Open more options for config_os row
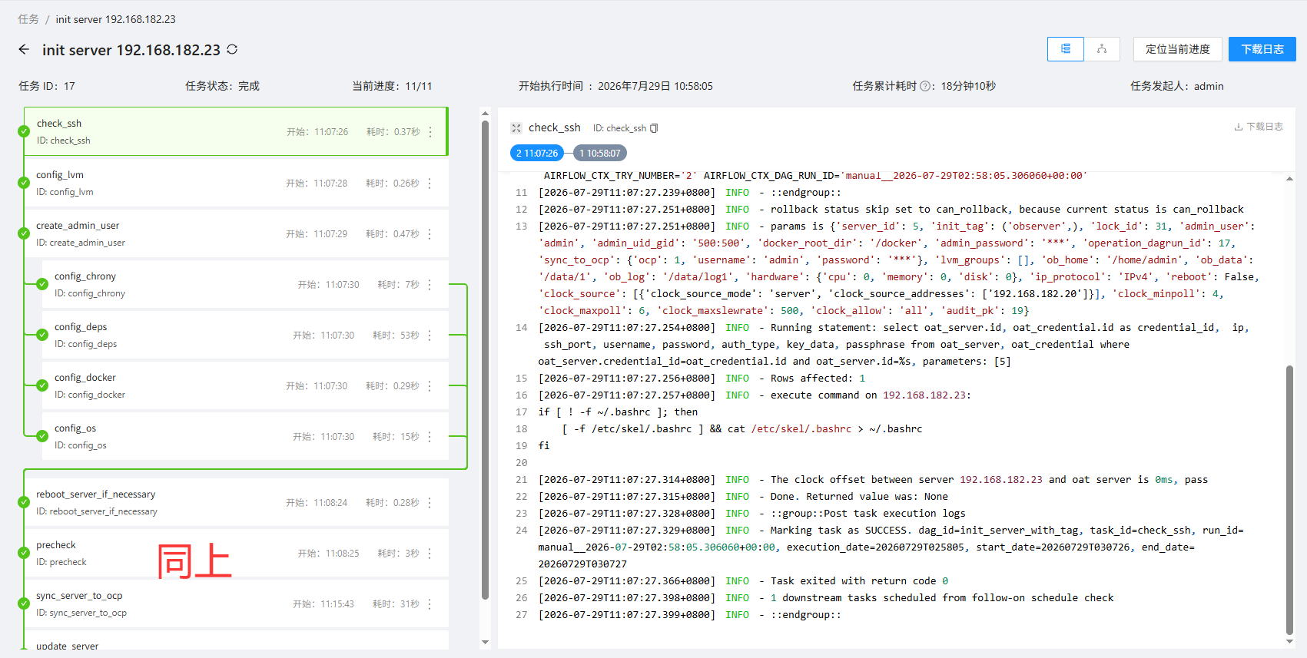 pos(430,437)
